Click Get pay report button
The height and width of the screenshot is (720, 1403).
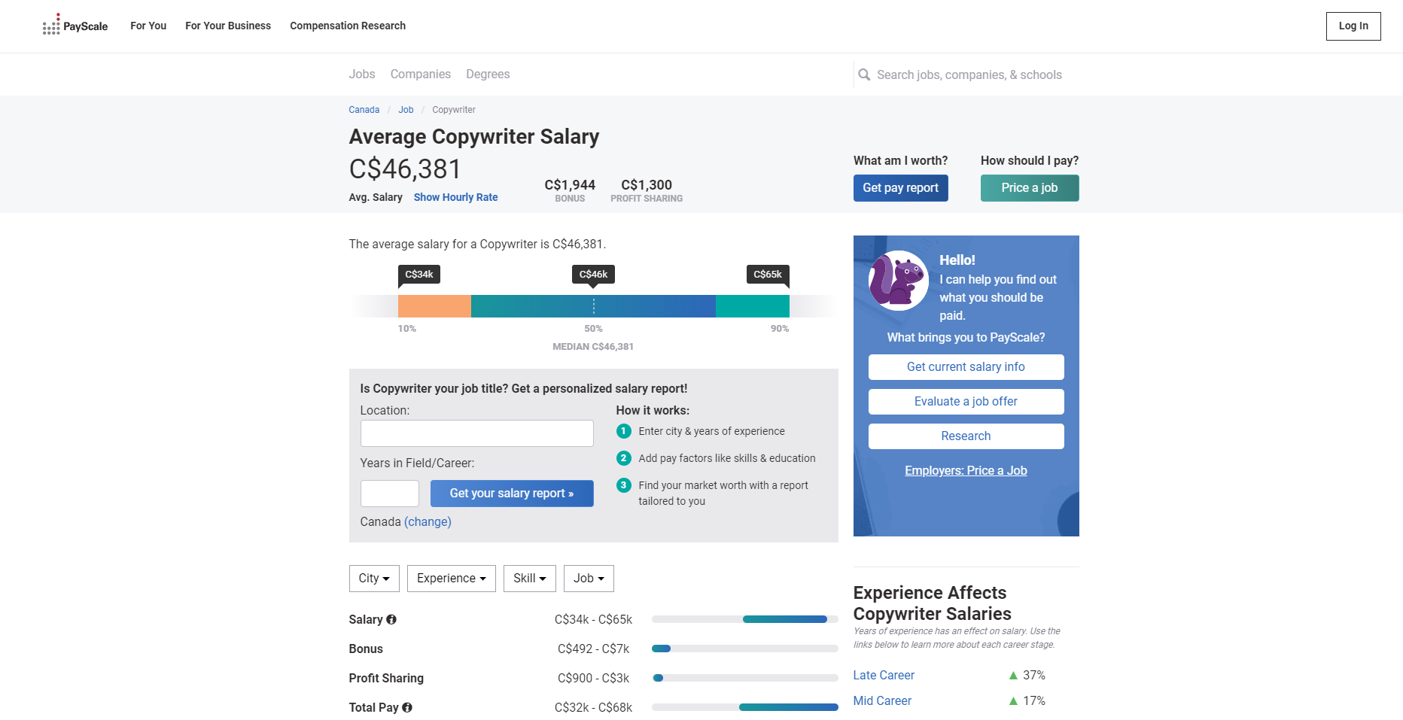click(x=901, y=188)
